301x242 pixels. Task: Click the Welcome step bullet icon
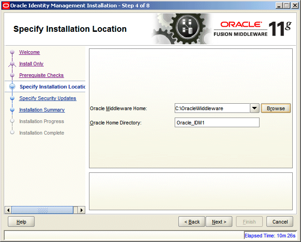[x=12, y=52]
